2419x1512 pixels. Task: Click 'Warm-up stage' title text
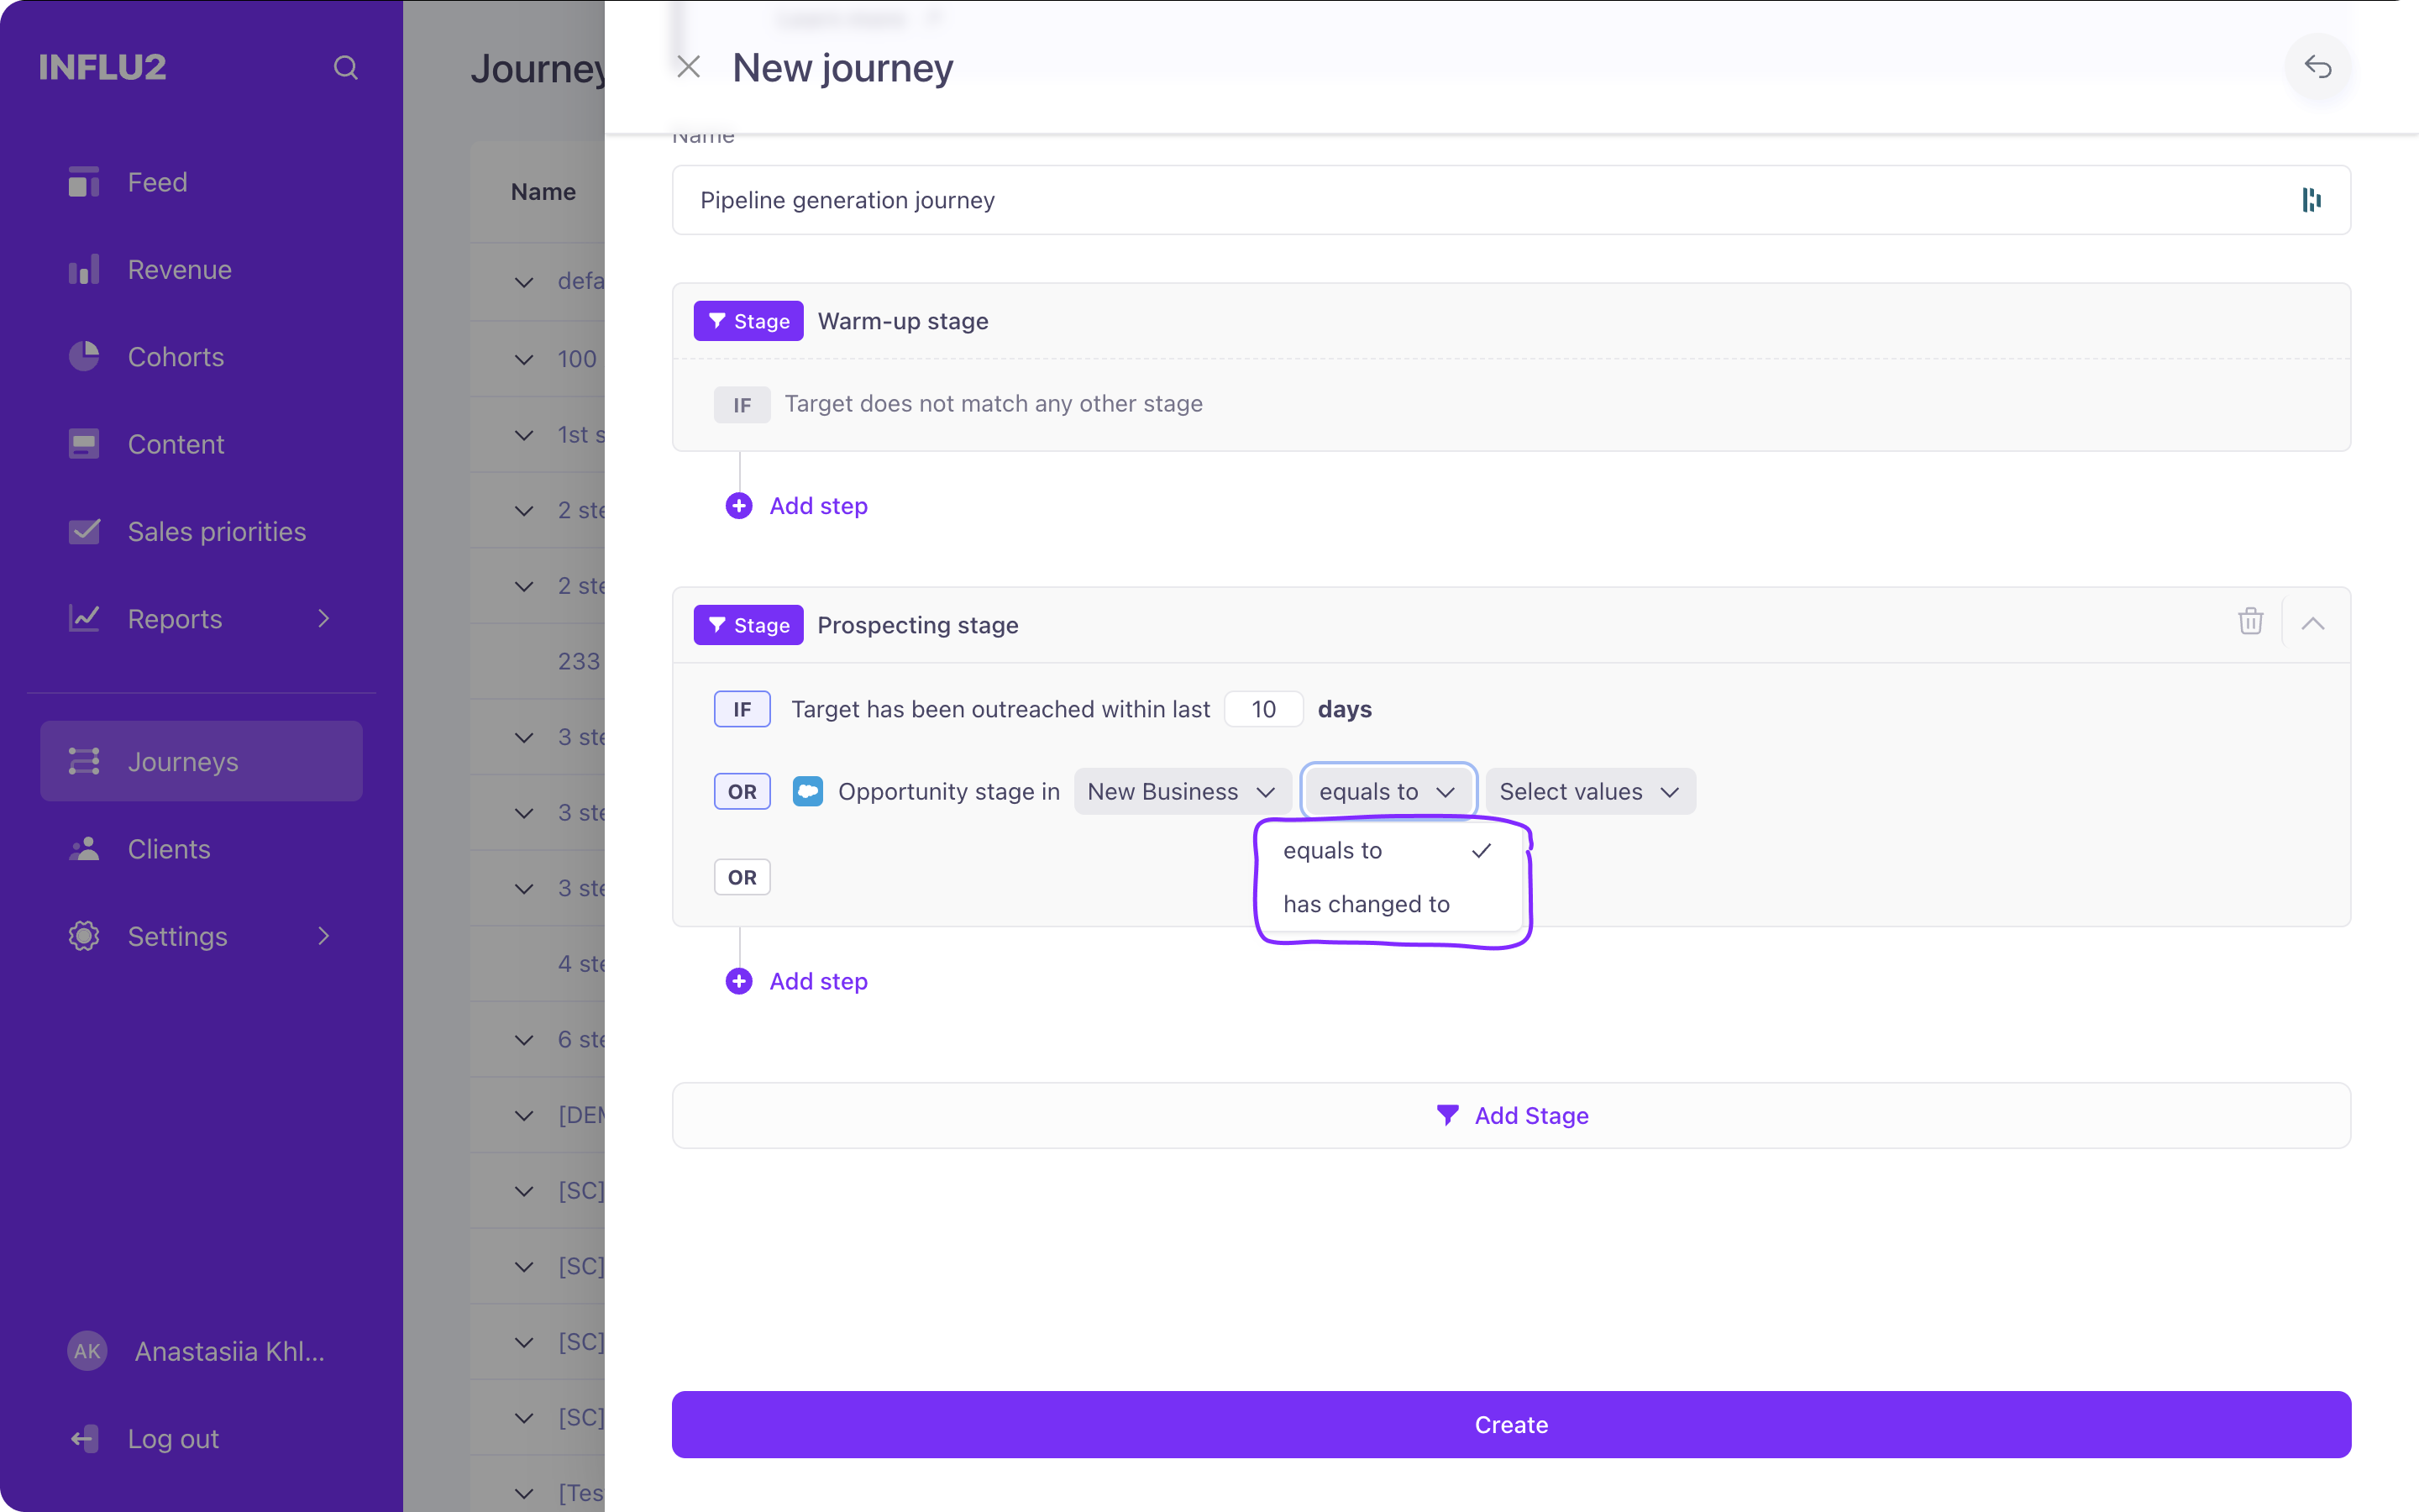tap(903, 321)
